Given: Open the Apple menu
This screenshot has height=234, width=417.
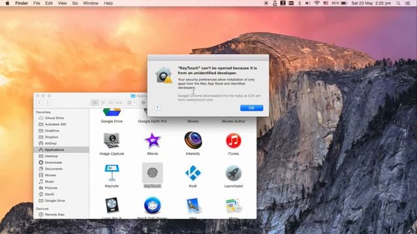Looking at the screenshot, I should [7, 3].
